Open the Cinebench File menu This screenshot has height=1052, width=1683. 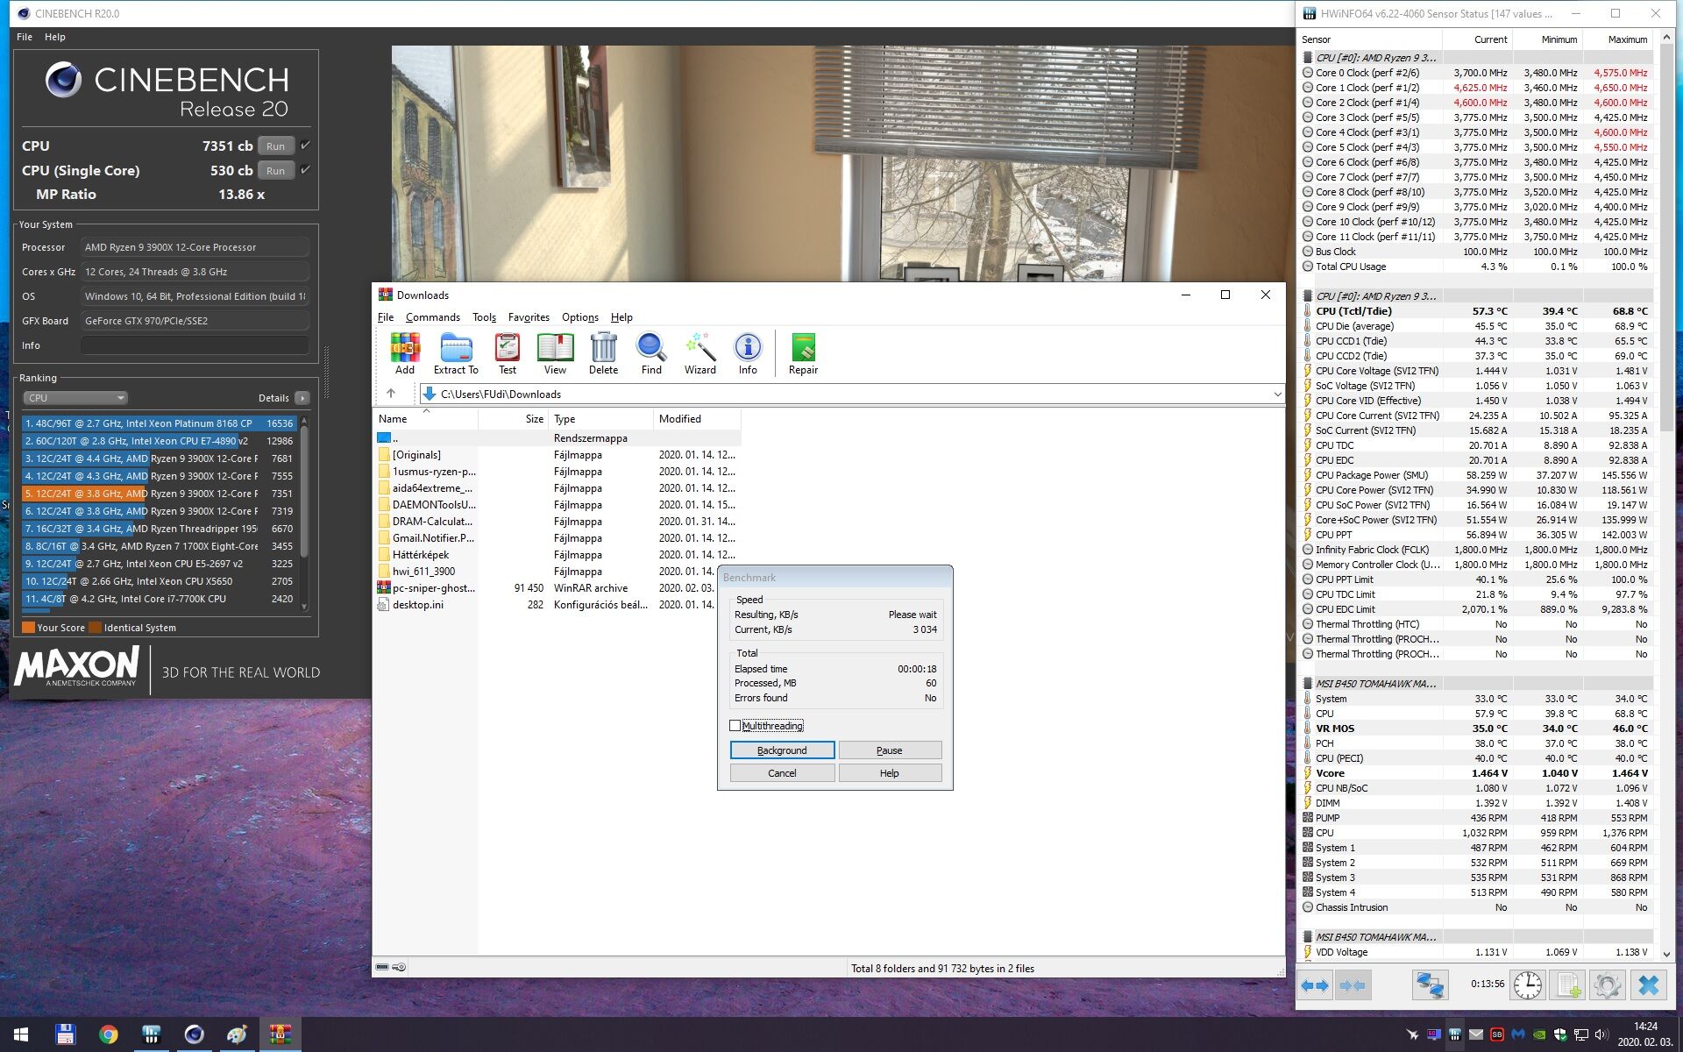tap(25, 37)
